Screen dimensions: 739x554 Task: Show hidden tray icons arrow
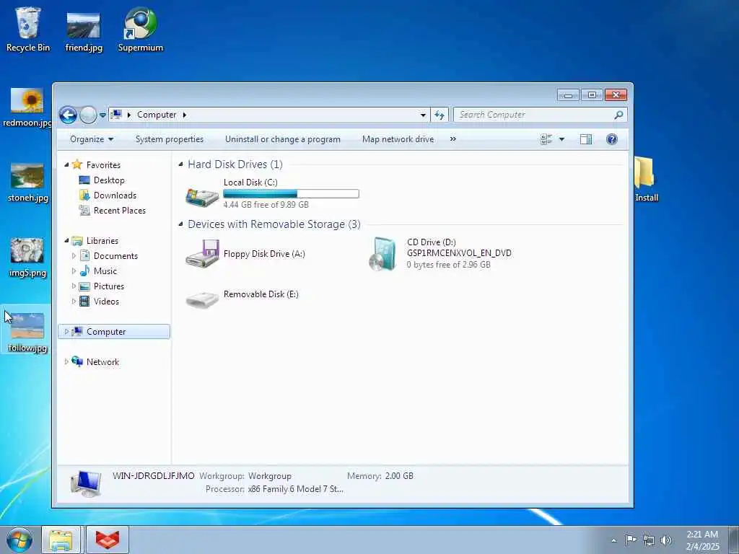click(x=613, y=540)
